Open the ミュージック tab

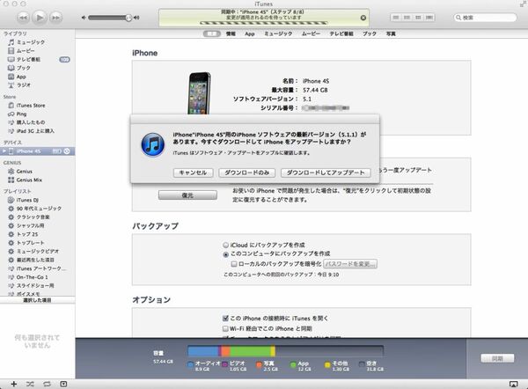(278, 33)
